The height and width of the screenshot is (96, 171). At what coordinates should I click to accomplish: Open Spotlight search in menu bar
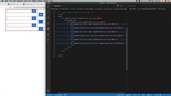point(162,1)
